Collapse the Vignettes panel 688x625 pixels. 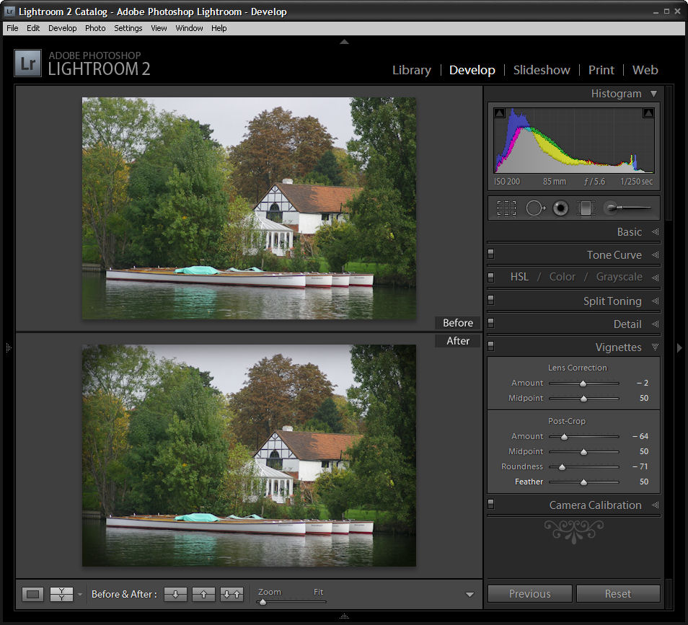[655, 347]
